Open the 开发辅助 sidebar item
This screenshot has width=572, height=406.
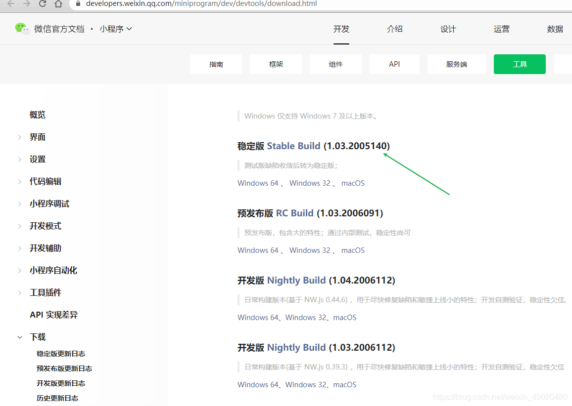[x=46, y=248]
